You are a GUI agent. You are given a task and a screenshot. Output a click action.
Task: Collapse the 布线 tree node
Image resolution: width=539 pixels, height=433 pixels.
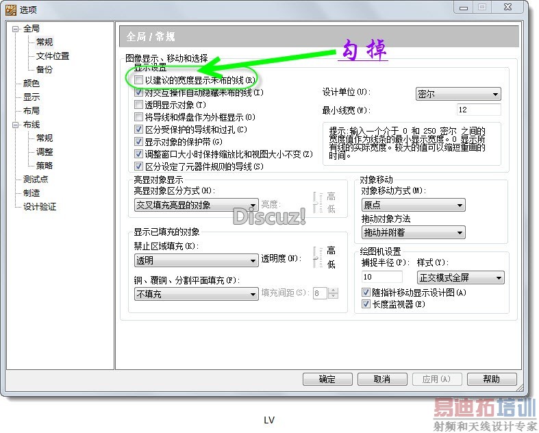[x=16, y=125]
